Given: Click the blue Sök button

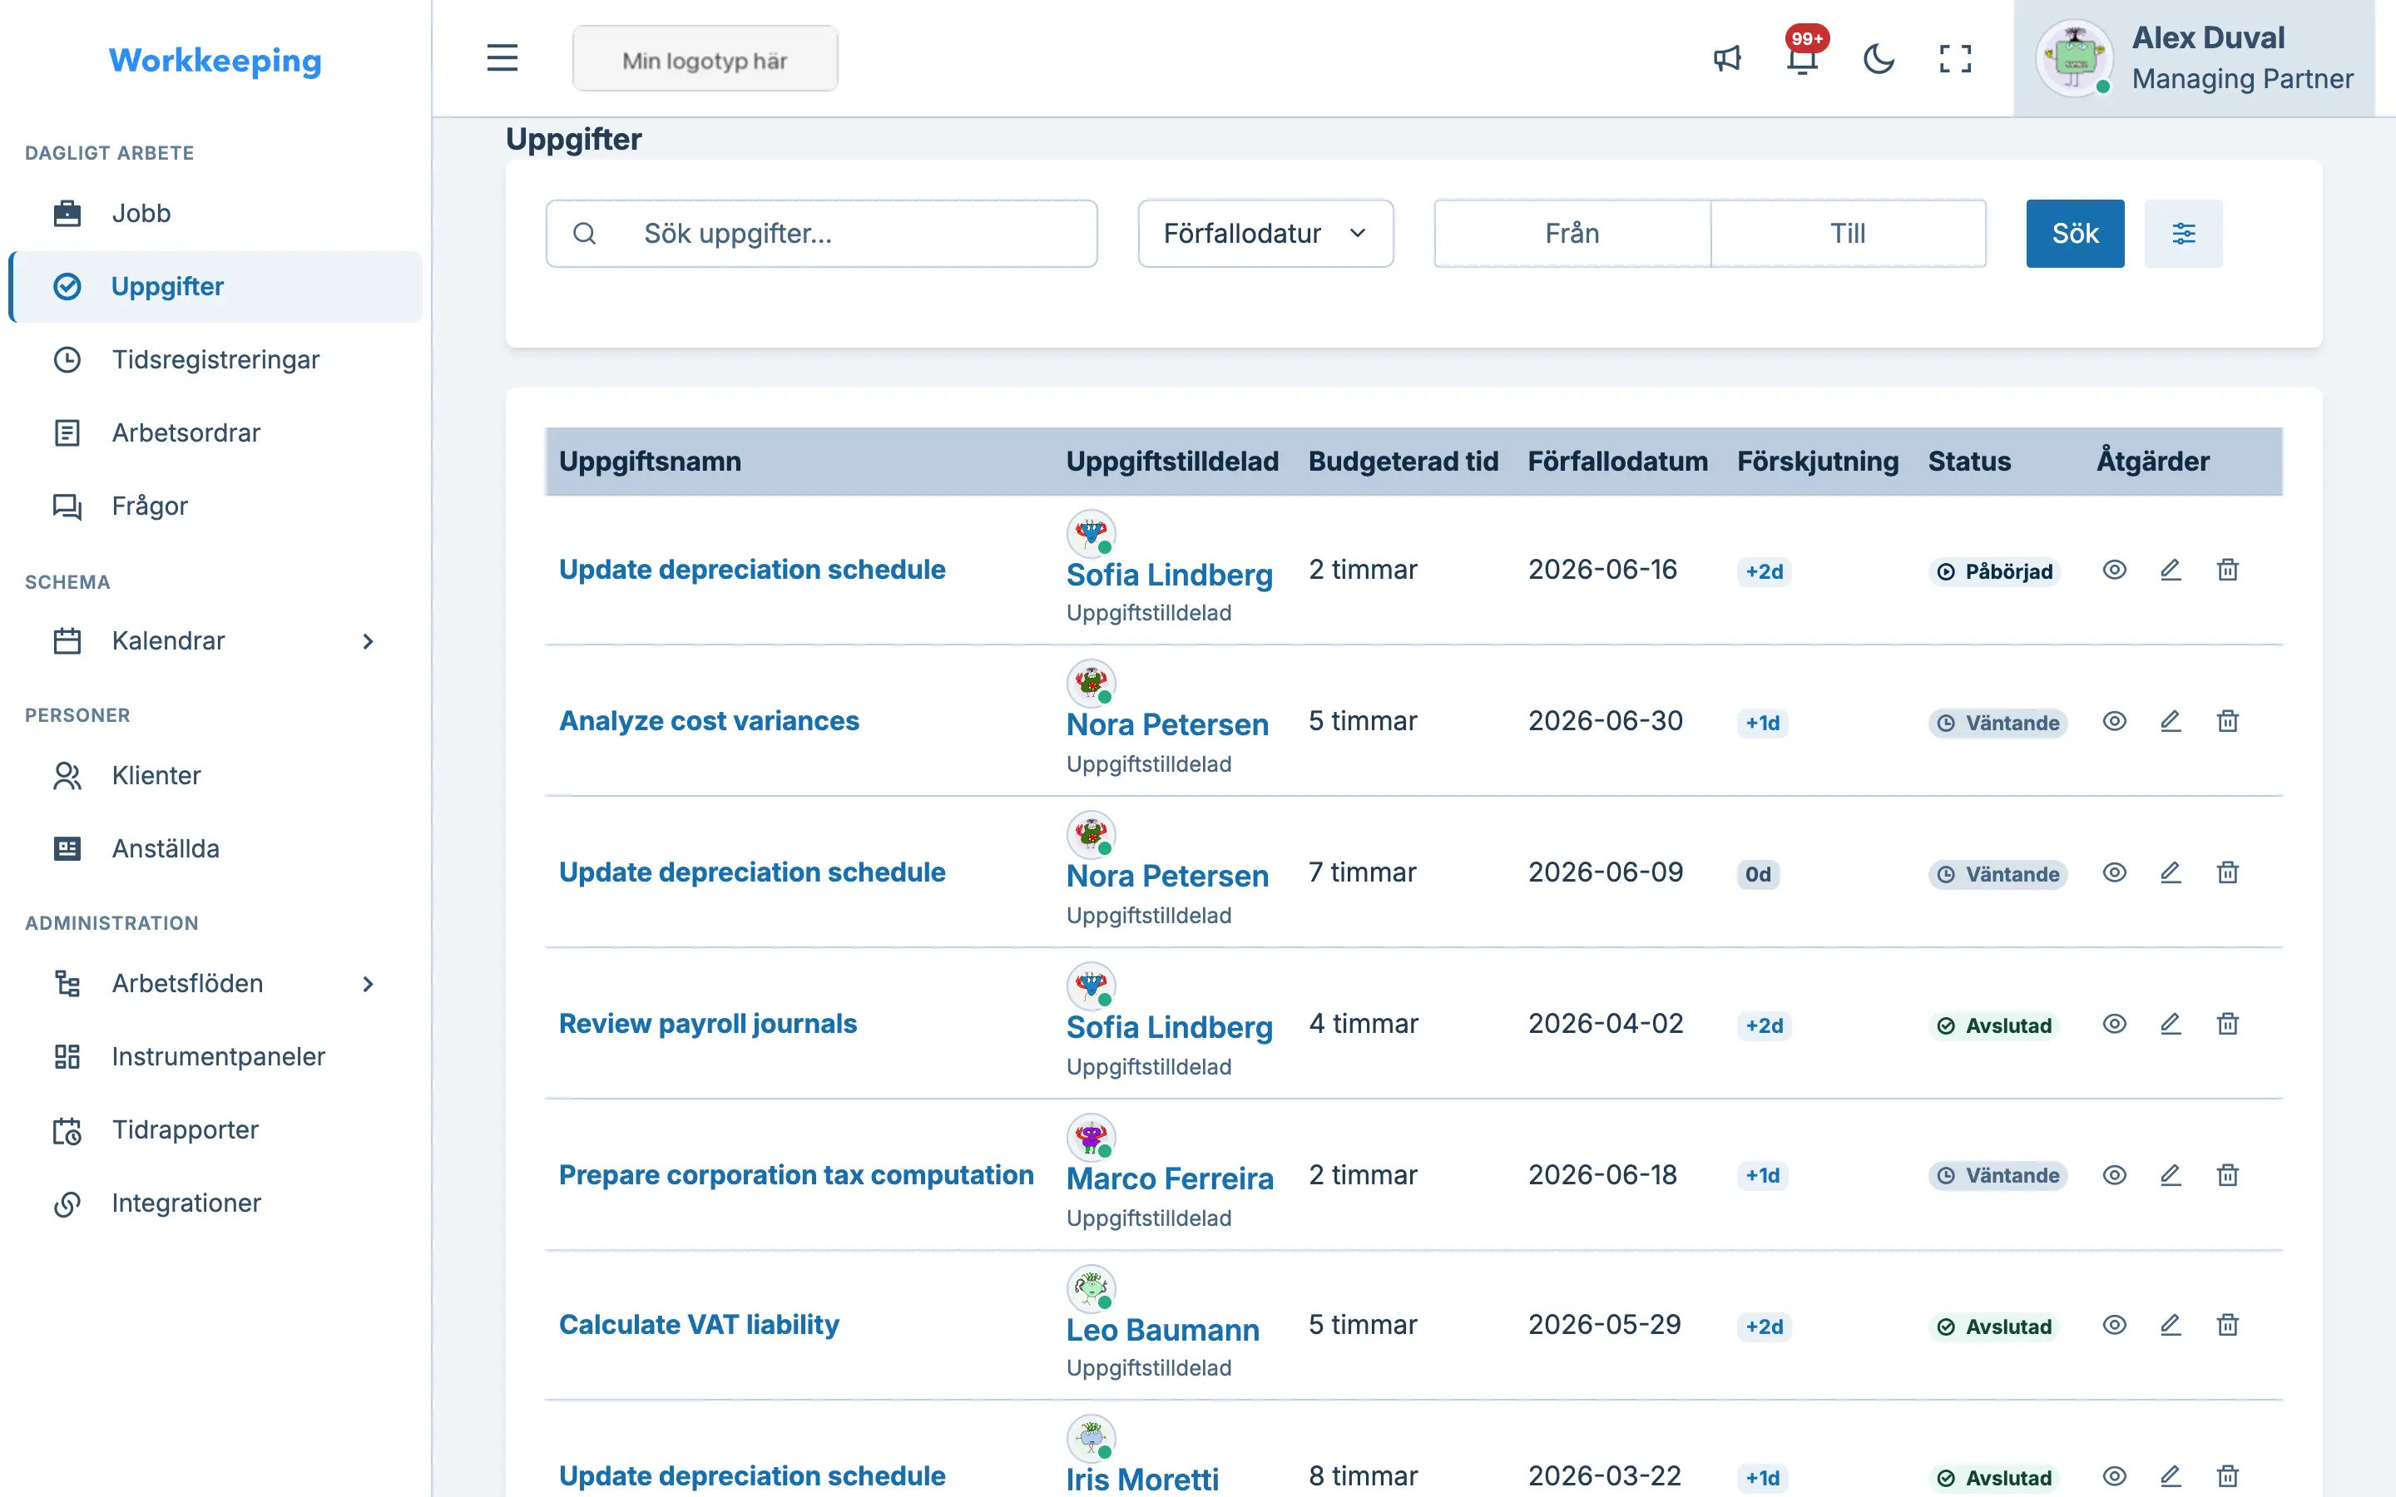Looking at the screenshot, I should [2074, 234].
